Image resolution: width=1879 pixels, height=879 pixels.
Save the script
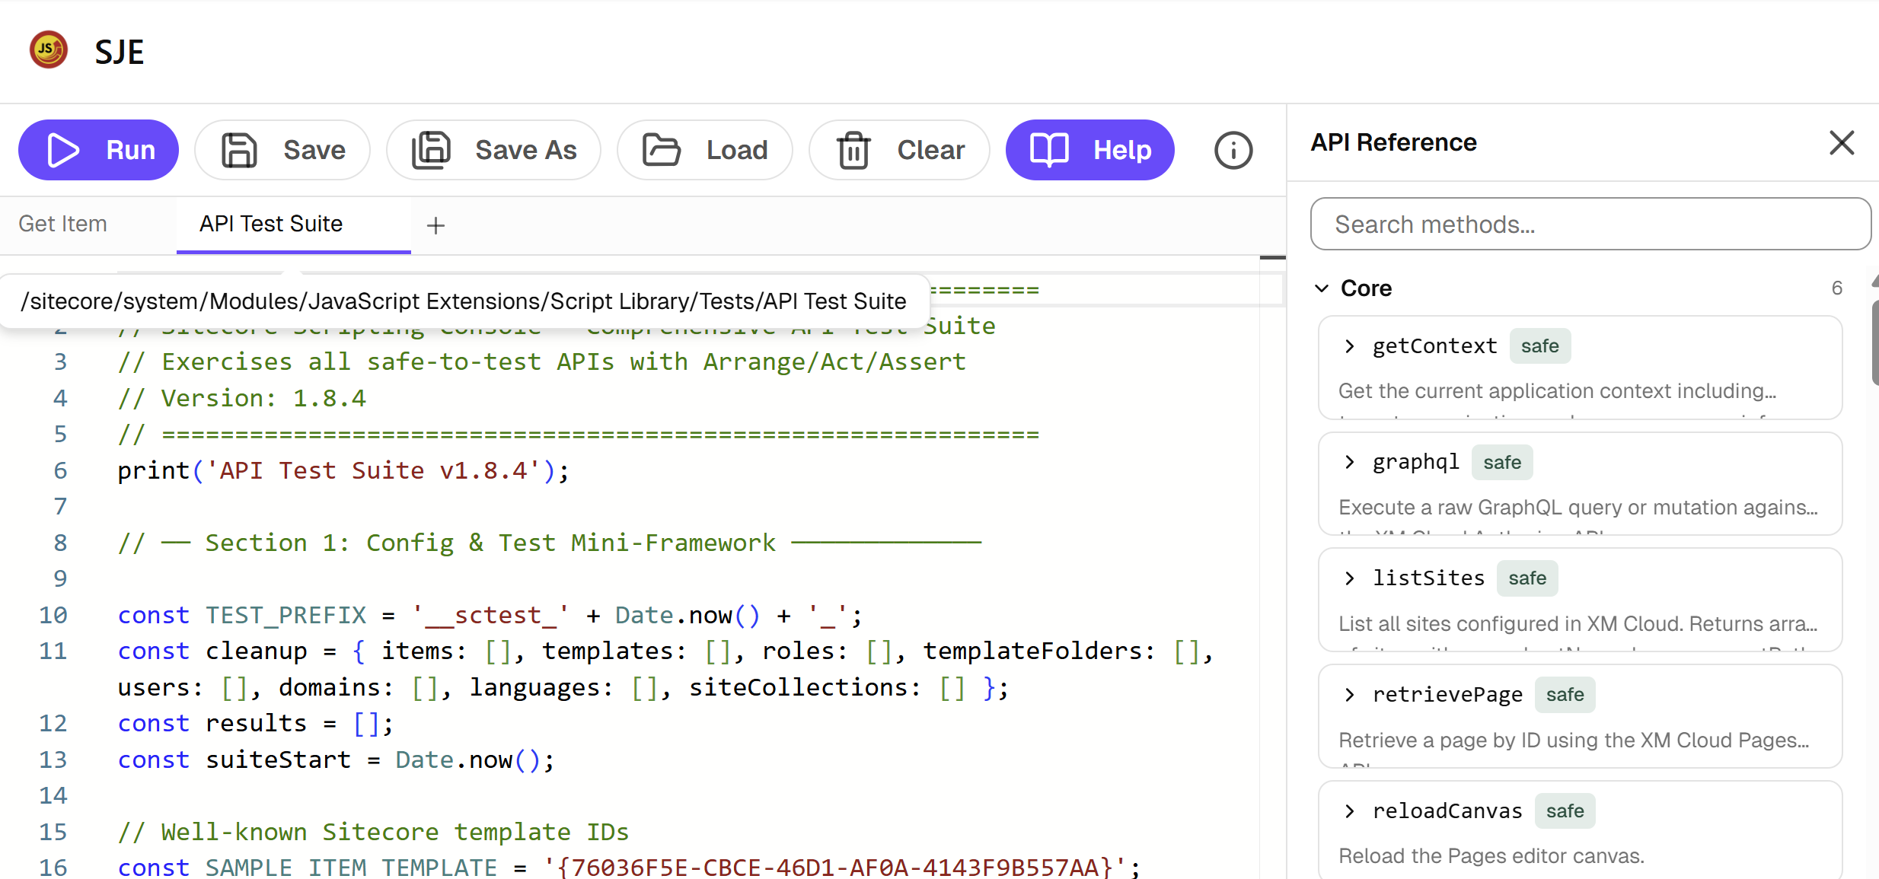(x=282, y=150)
